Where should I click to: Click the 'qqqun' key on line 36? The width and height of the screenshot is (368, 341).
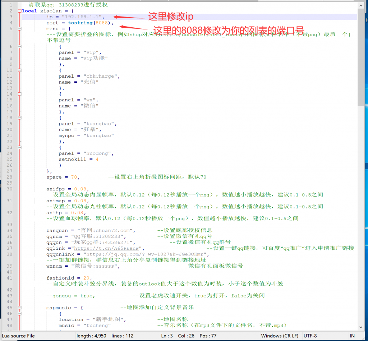pyautogui.click(x=54, y=242)
